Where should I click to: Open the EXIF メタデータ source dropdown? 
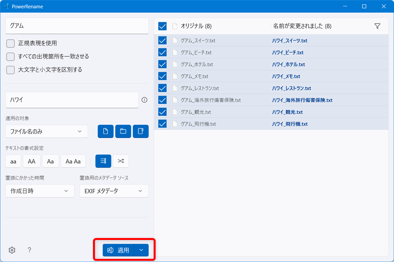tap(114, 191)
